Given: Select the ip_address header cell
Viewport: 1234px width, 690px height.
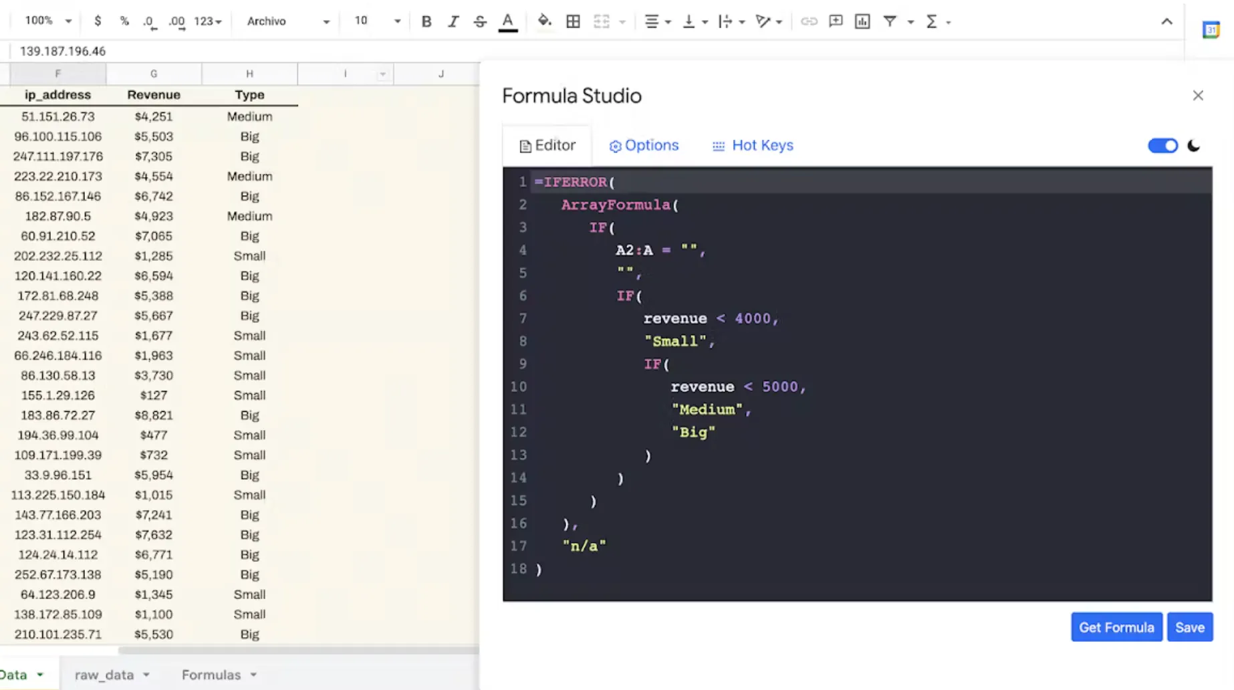Looking at the screenshot, I should (57, 95).
